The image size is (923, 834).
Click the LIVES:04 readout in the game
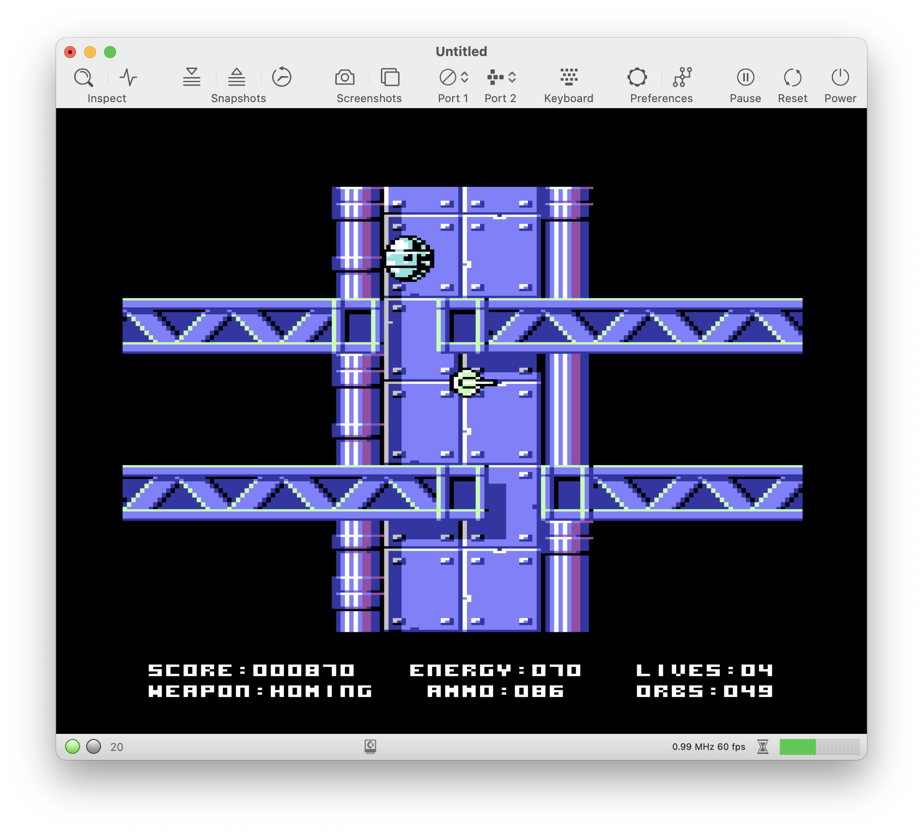point(705,670)
